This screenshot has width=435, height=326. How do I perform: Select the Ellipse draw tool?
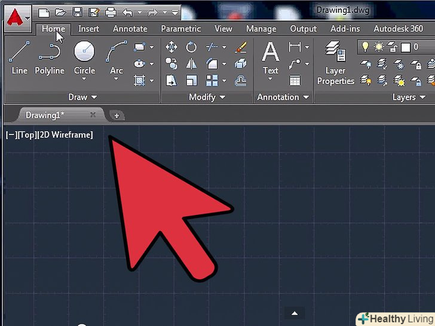(x=140, y=64)
